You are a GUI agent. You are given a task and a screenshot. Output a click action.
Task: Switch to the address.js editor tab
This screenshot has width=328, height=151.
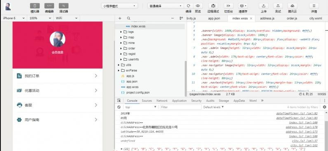(267, 18)
